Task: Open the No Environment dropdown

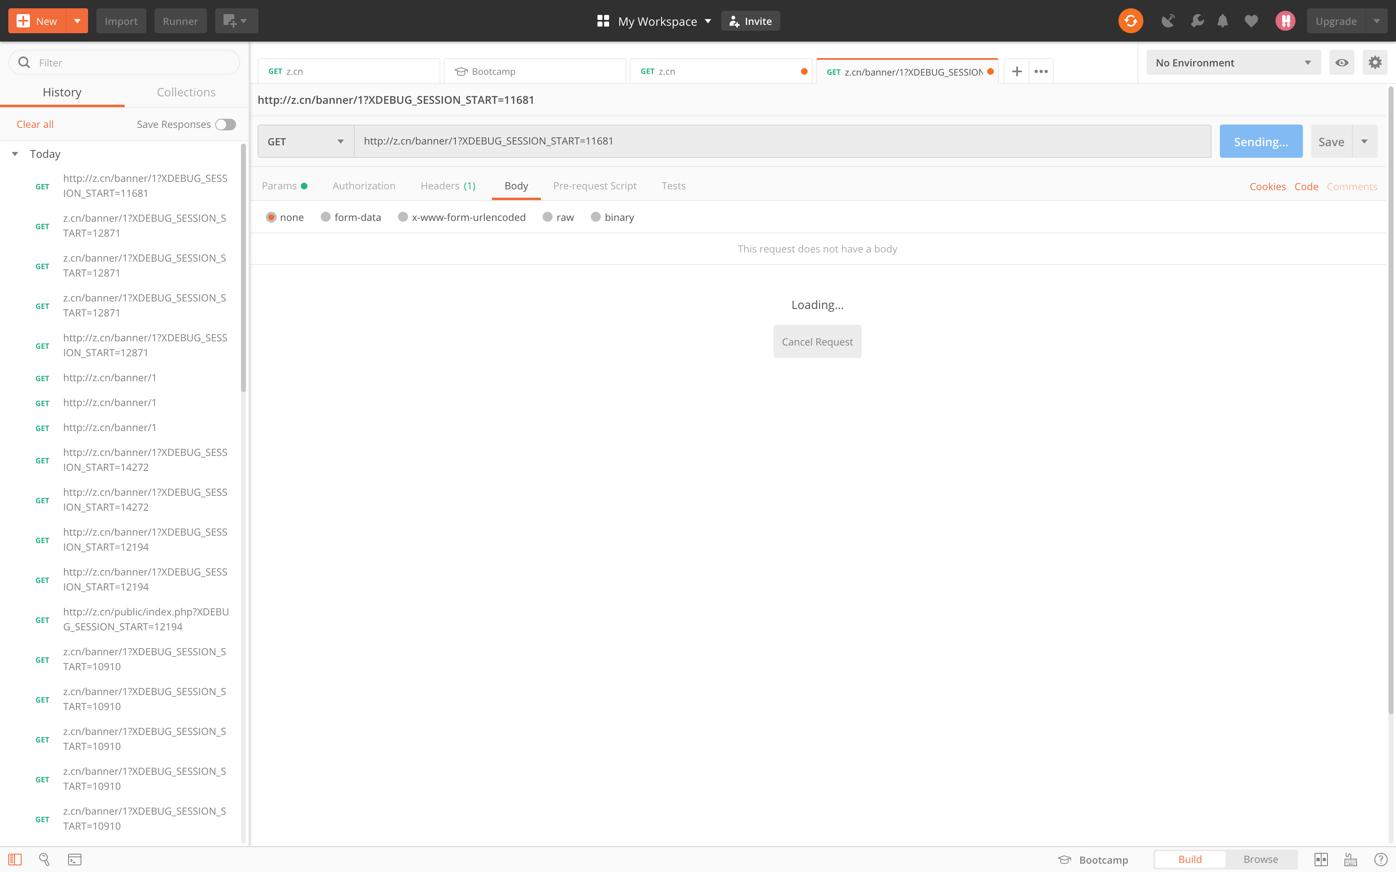Action: (x=1233, y=63)
